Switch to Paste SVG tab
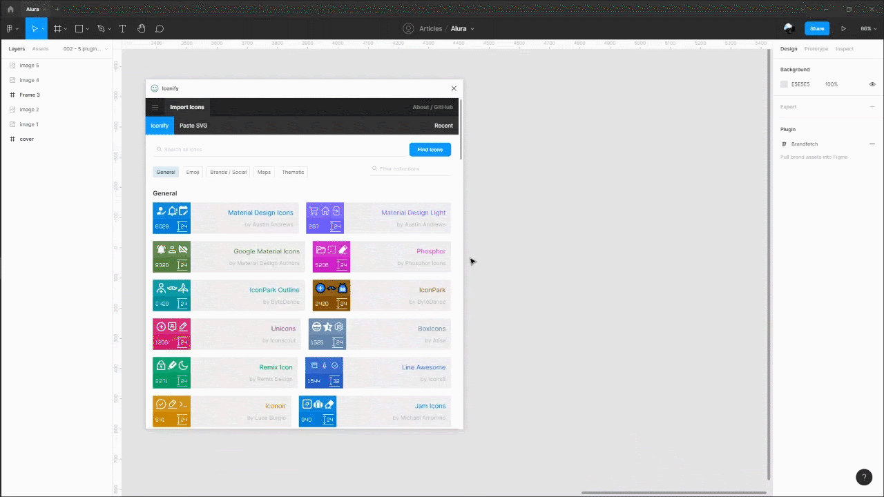The image size is (884, 497). [193, 126]
